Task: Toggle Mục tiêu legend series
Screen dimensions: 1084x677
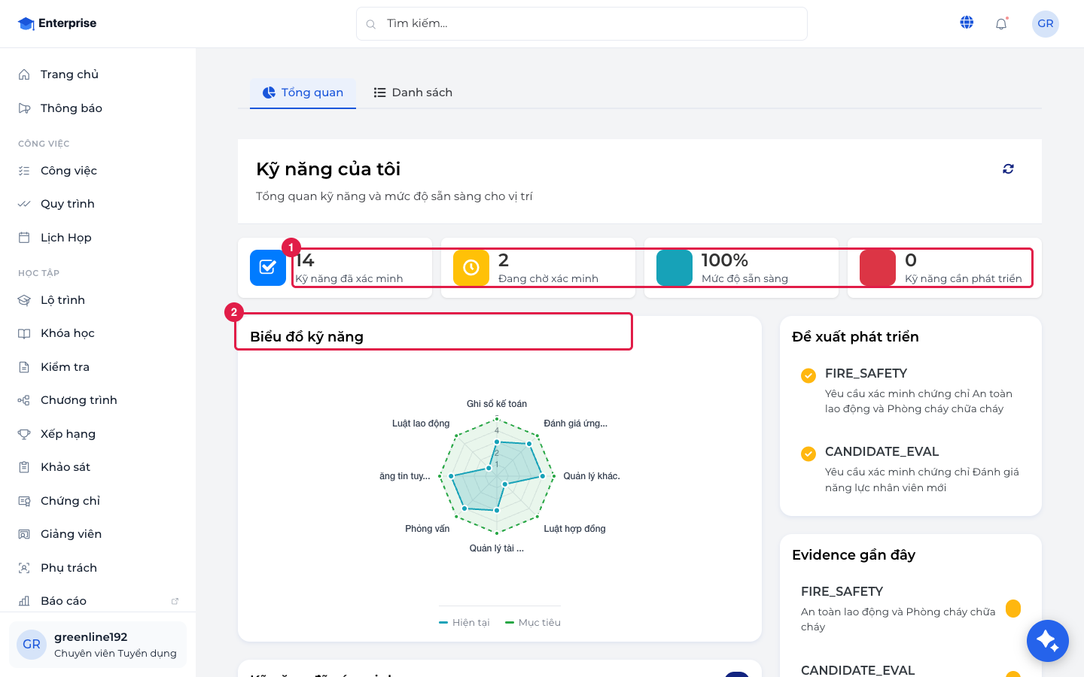Action: [533, 623]
